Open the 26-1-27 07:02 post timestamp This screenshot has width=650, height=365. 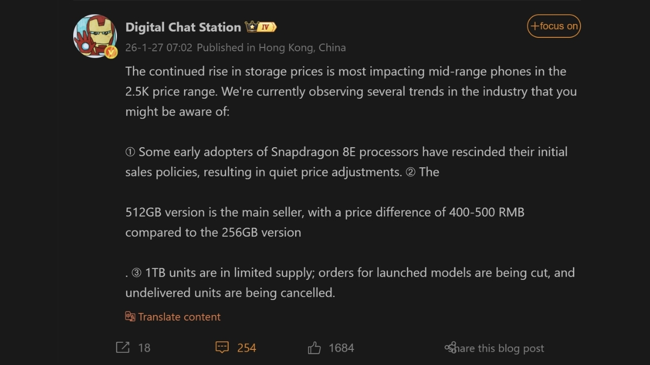pos(158,48)
